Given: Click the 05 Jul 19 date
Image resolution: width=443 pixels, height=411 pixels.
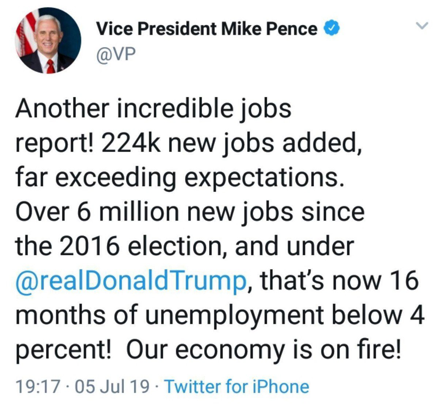Looking at the screenshot, I should (x=112, y=387).
